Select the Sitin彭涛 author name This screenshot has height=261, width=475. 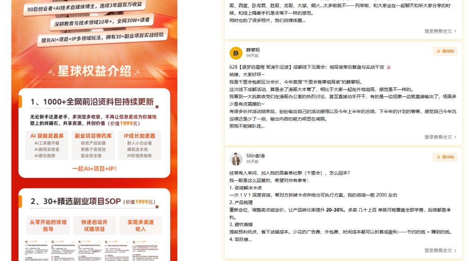click(x=255, y=156)
